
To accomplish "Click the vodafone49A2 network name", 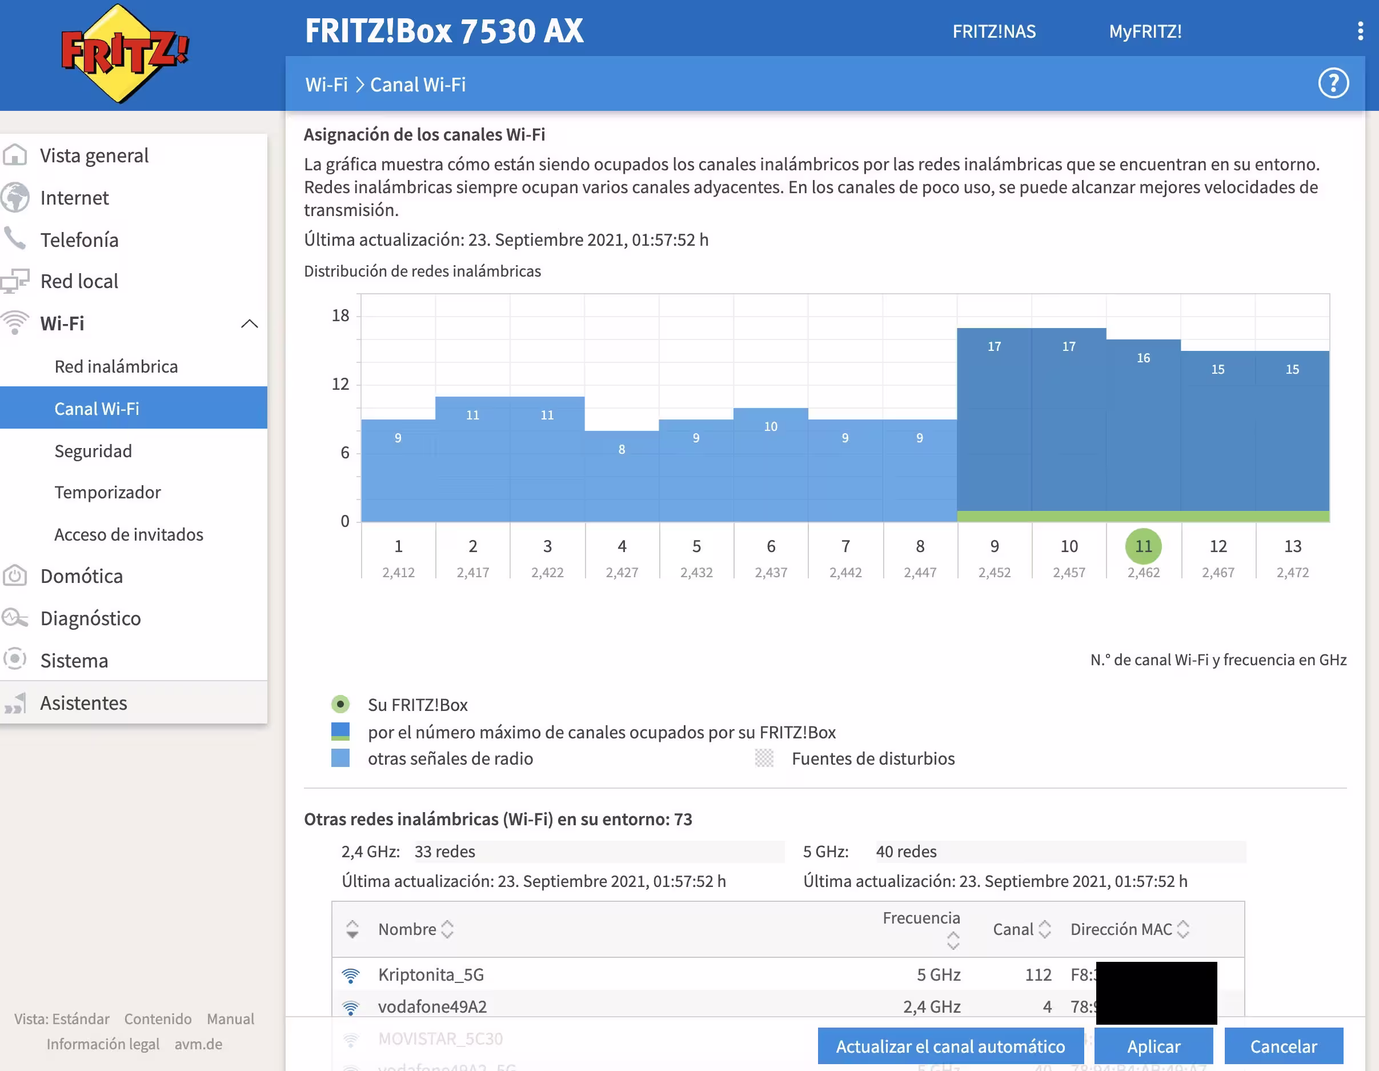I will coord(432,1007).
